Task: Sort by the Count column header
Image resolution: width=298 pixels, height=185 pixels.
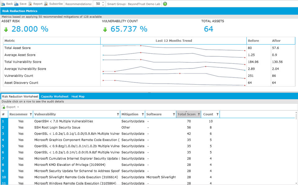Action: 208,114
